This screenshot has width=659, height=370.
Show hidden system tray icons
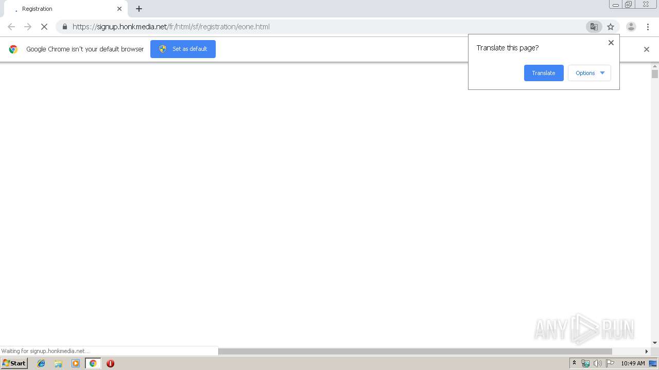575,363
